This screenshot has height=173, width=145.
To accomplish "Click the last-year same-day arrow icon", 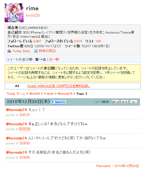I will click(36, 51).
